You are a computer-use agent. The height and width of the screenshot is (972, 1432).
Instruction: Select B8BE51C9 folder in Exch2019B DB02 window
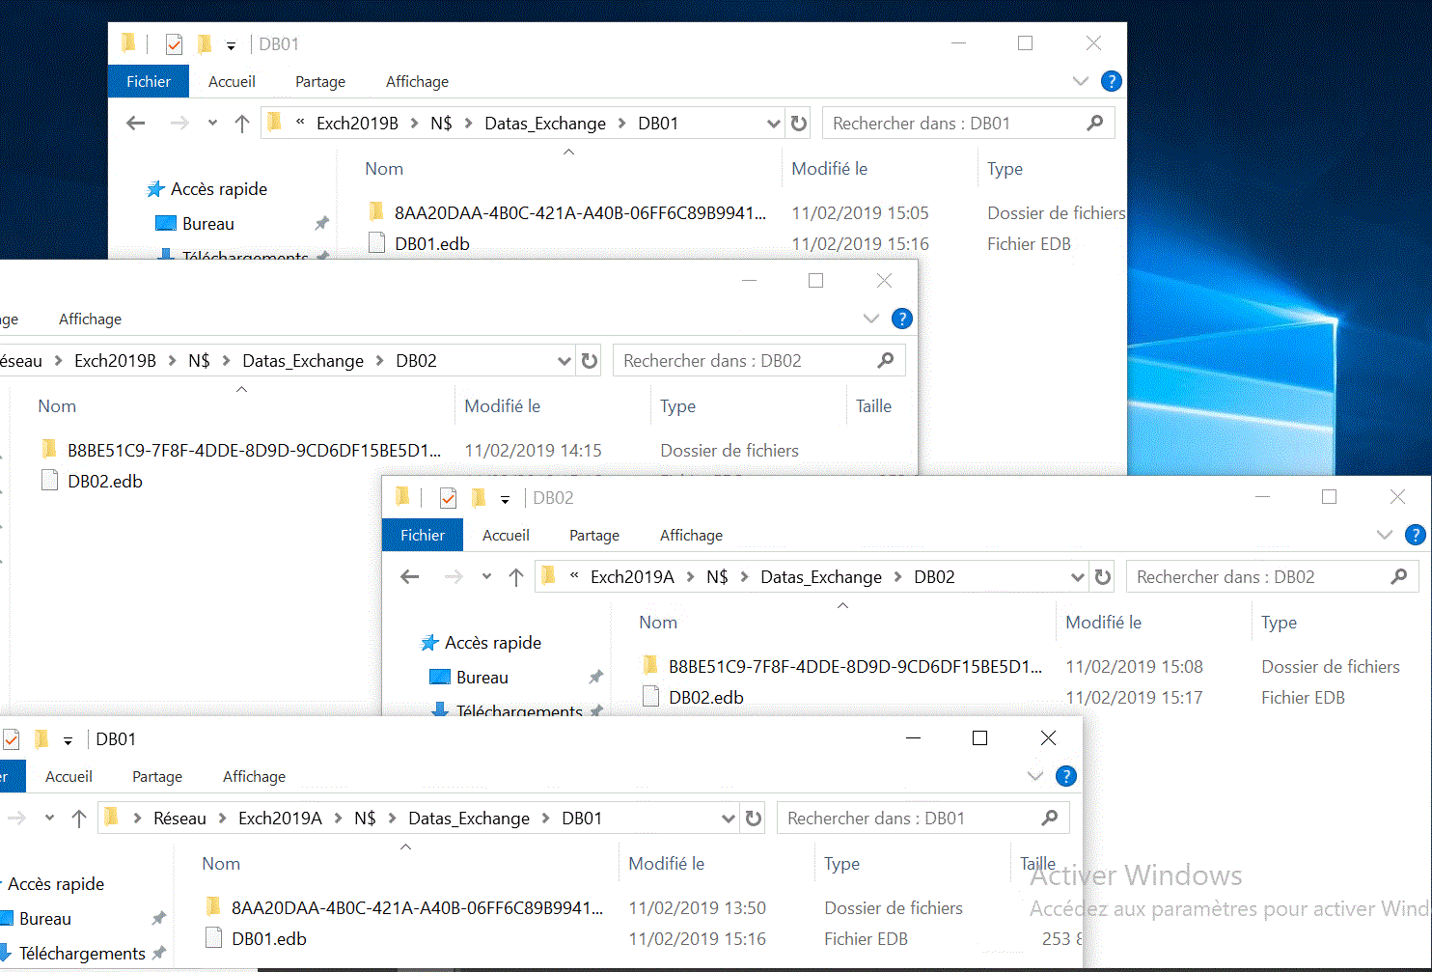[x=240, y=451]
